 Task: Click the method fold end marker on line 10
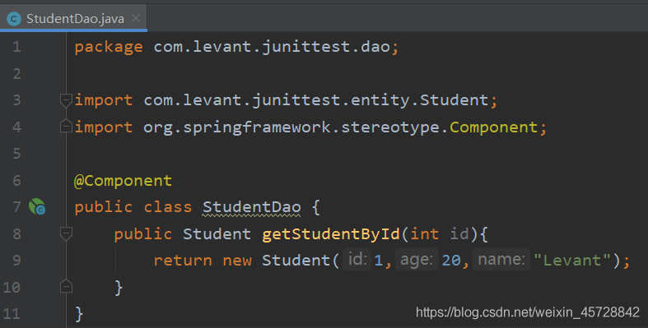(x=66, y=286)
